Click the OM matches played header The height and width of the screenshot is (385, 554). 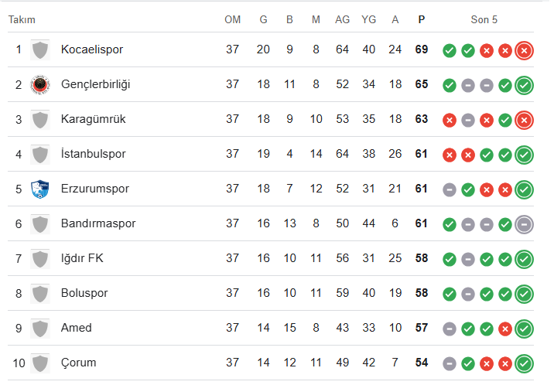point(232,20)
